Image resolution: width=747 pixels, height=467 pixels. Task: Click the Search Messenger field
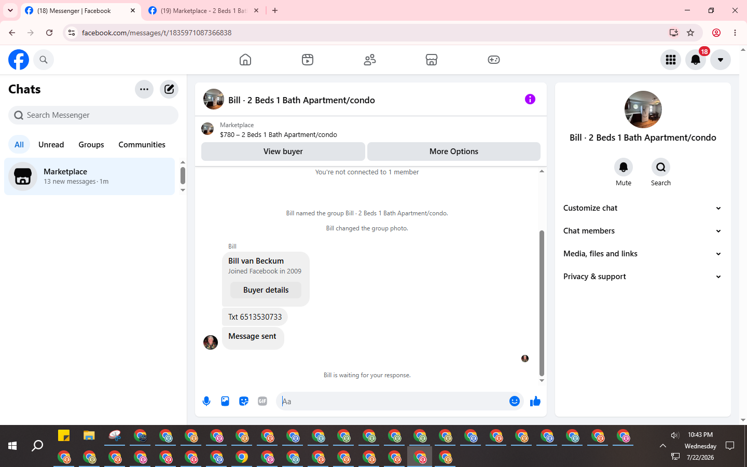click(93, 115)
